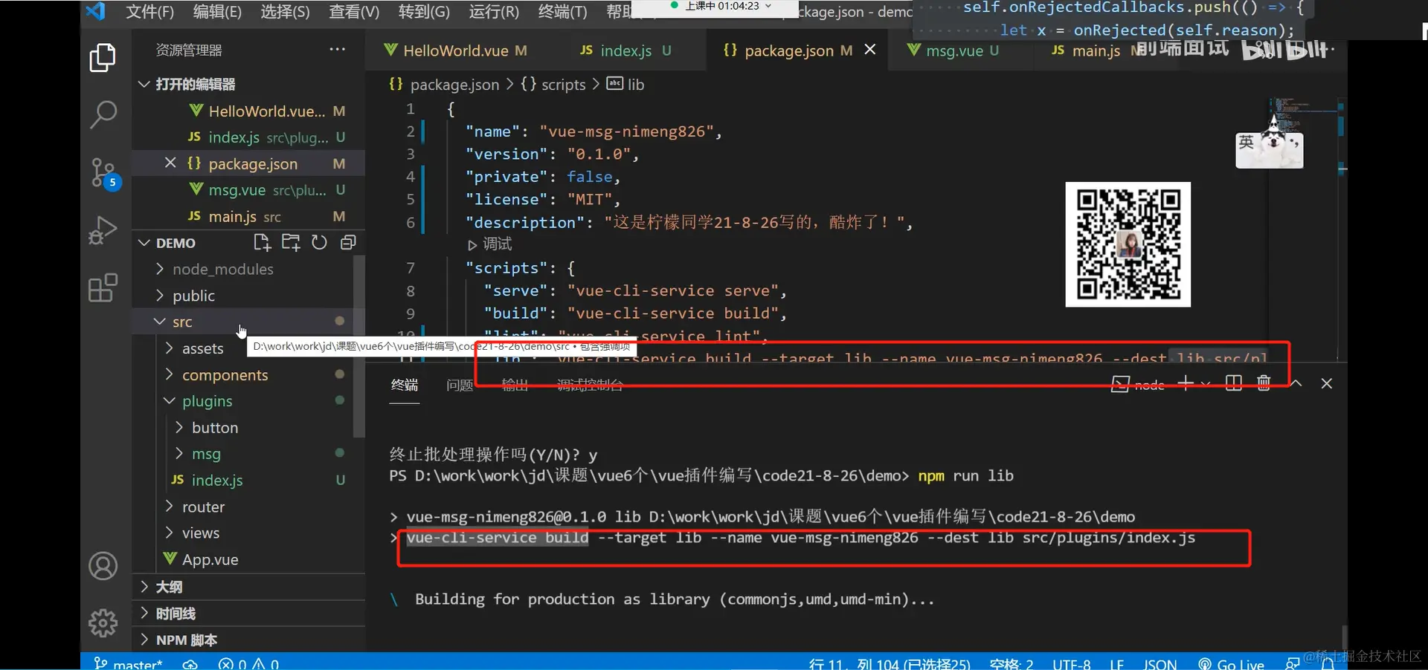Click New File icon in DEMO header

click(262, 242)
